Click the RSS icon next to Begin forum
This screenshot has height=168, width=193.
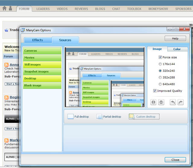(6, 97)
